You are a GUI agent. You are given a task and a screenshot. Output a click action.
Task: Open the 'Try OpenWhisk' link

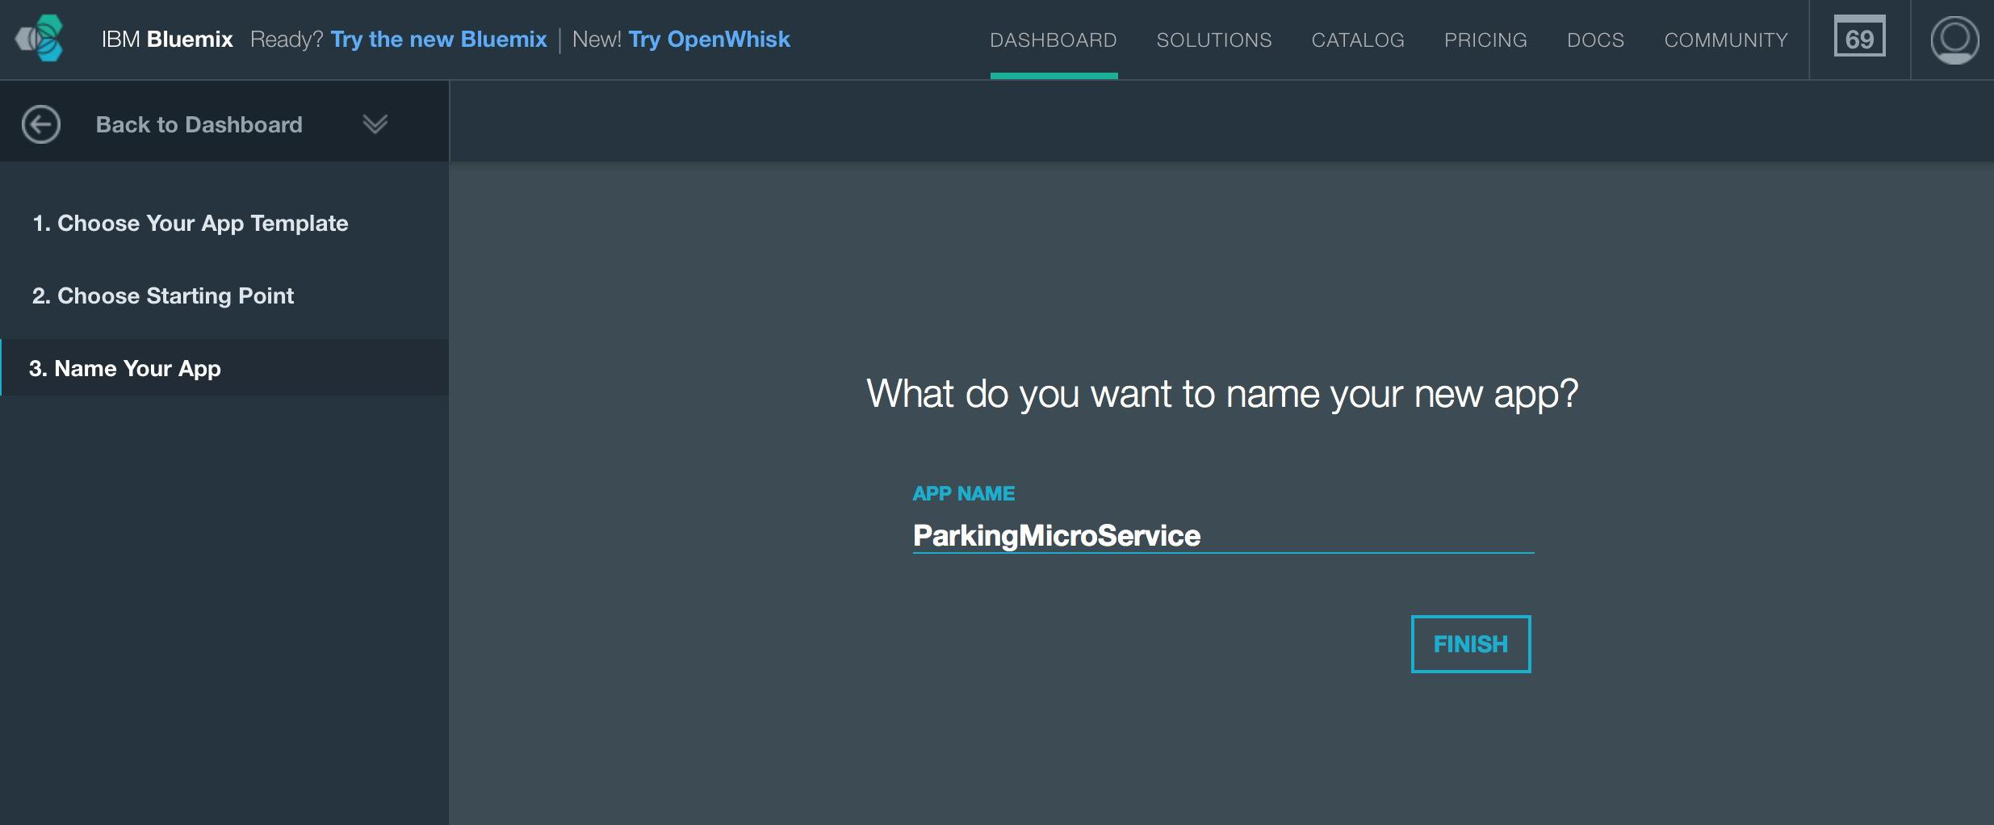coord(709,39)
